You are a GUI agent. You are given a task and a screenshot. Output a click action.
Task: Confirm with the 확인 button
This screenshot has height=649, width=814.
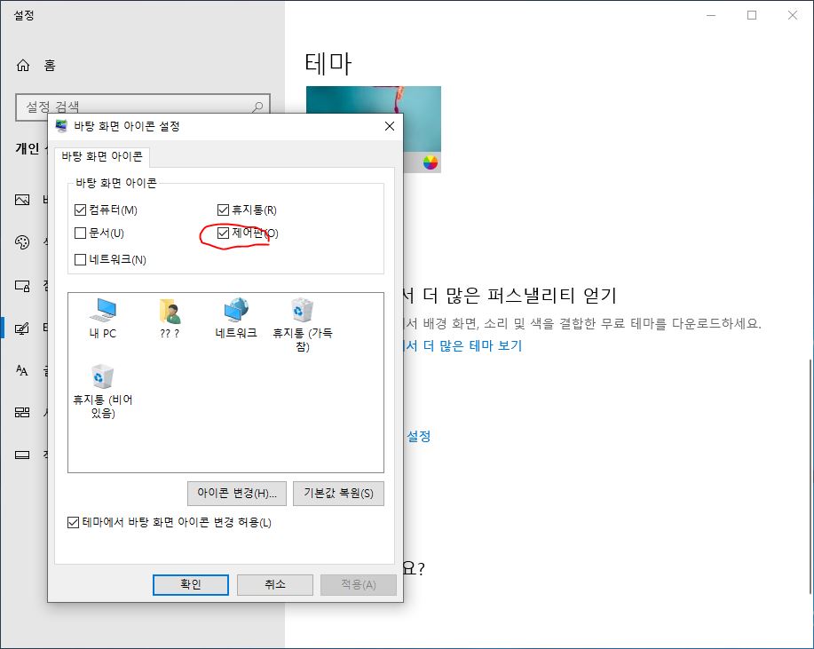(191, 584)
